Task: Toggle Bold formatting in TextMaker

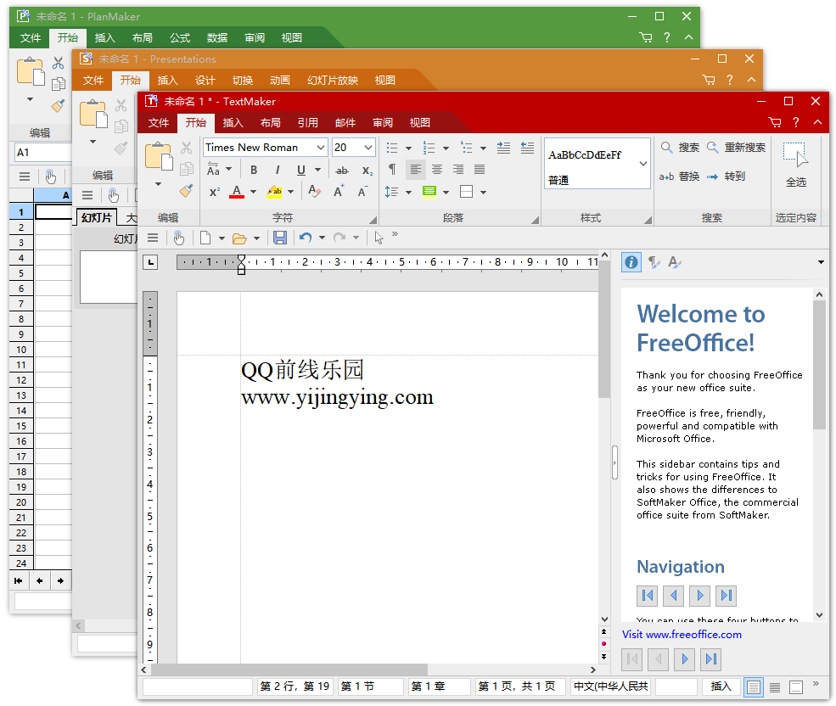Action: click(x=254, y=170)
